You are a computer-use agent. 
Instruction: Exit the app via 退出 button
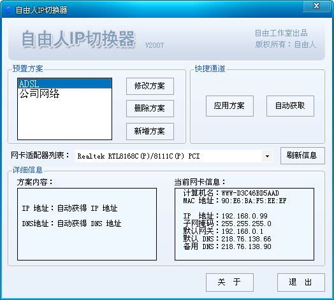[301, 282]
